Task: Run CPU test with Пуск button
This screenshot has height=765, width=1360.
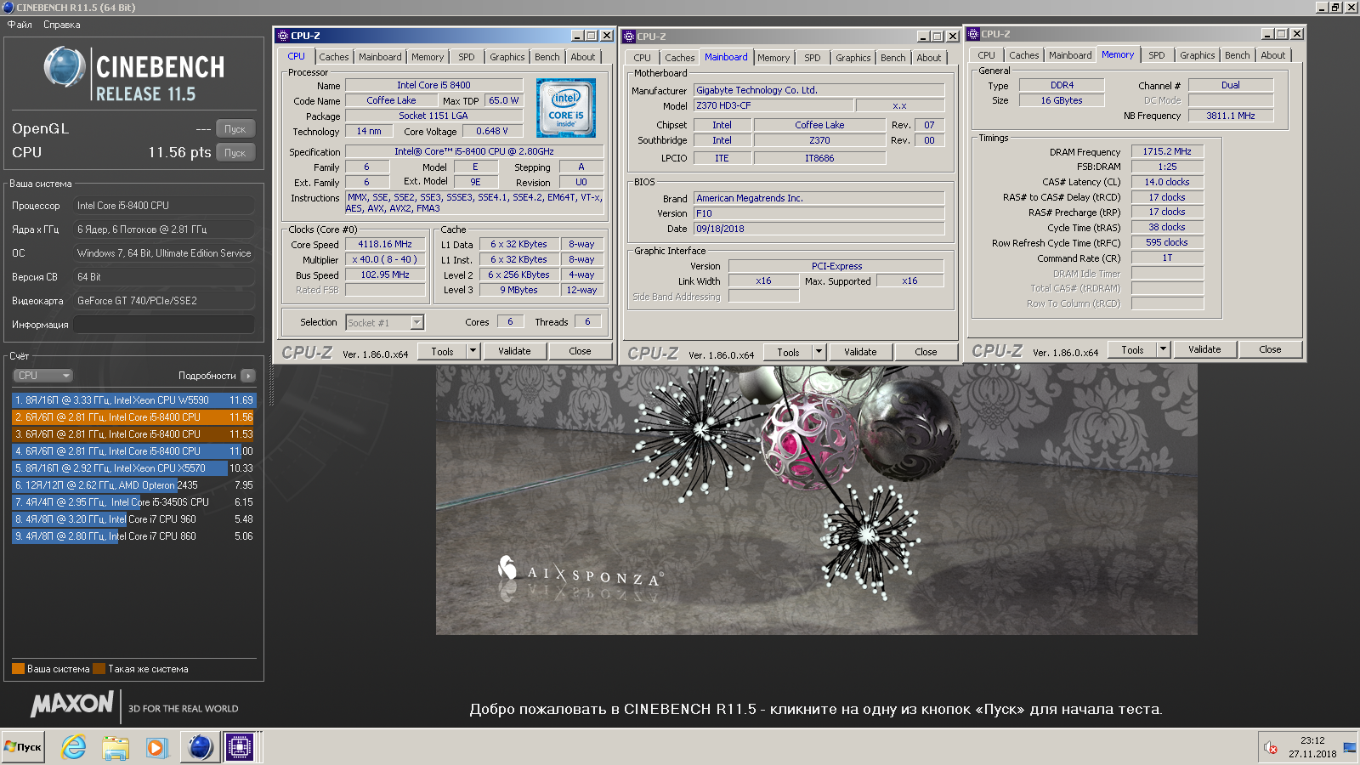Action: (x=235, y=153)
